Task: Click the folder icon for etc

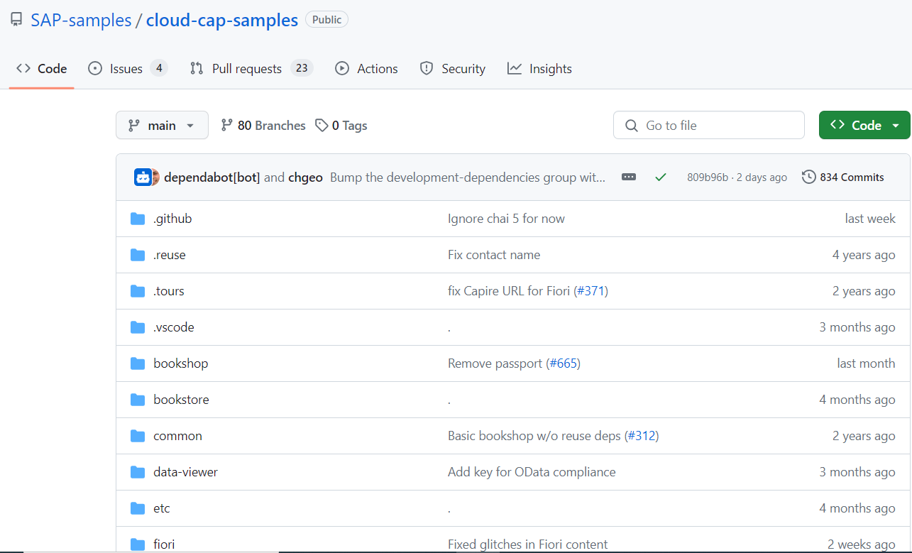Action: tap(138, 508)
